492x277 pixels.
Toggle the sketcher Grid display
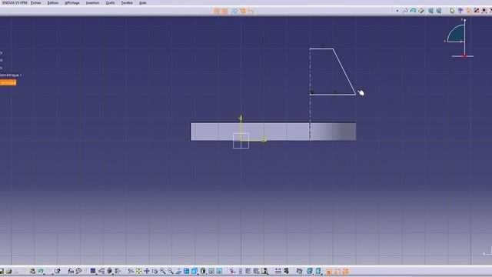pos(217,11)
